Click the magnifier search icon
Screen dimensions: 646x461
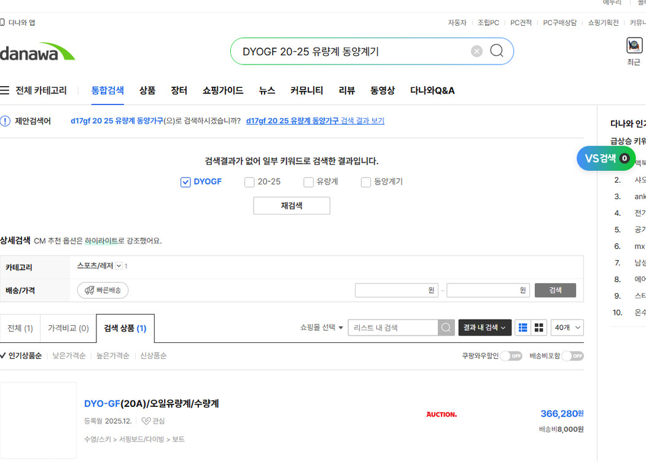497,51
